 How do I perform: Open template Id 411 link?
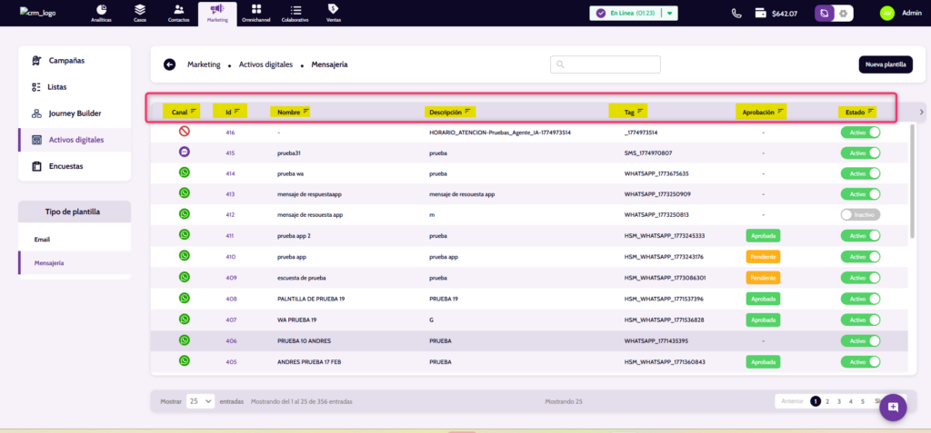pos(230,236)
